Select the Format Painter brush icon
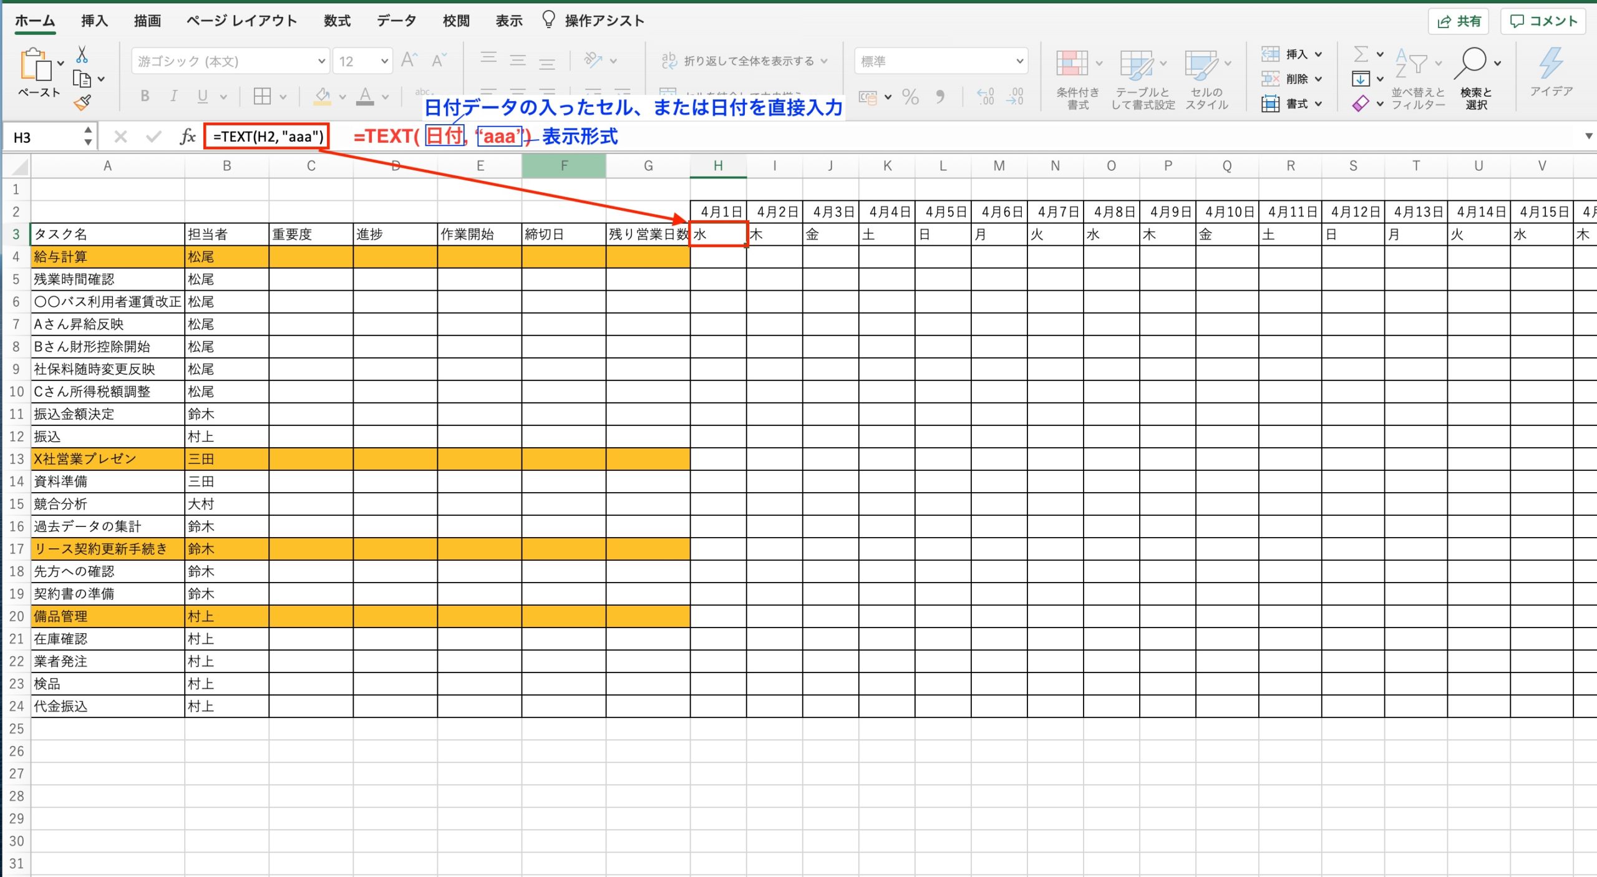1597x877 pixels. pos(82,103)
